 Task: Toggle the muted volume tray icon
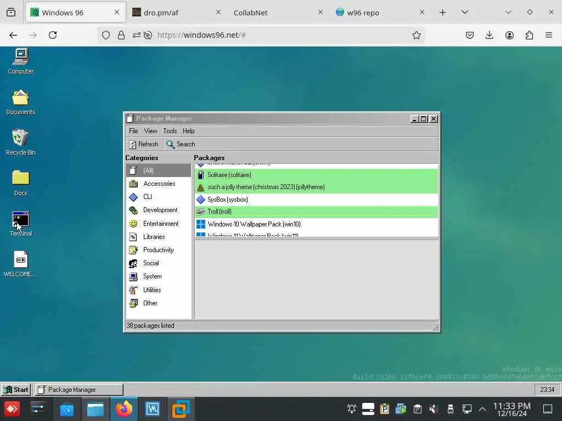click(434, 409)
